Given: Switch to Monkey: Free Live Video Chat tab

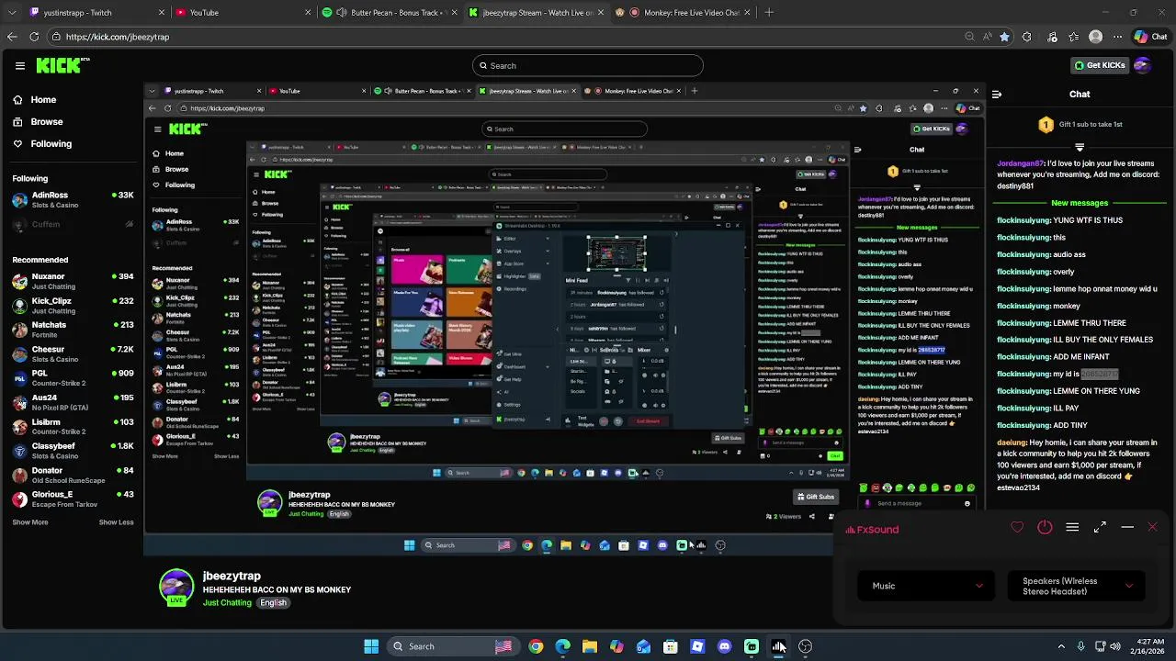Looking at the screenshot, I should 684,13.
